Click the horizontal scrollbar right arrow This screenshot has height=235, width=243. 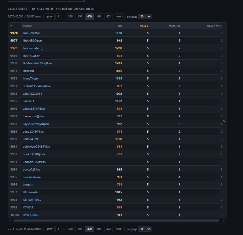224,221
